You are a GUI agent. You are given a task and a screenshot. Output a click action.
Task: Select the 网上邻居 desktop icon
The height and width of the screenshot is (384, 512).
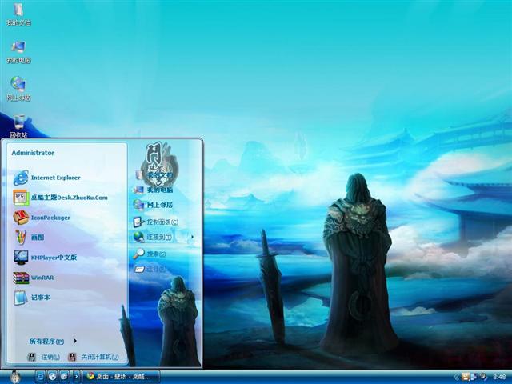coord(18,89)
